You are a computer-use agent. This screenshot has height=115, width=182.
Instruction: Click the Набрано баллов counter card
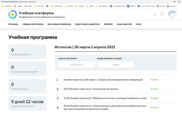pyautogui.click(x=27, y=86)
